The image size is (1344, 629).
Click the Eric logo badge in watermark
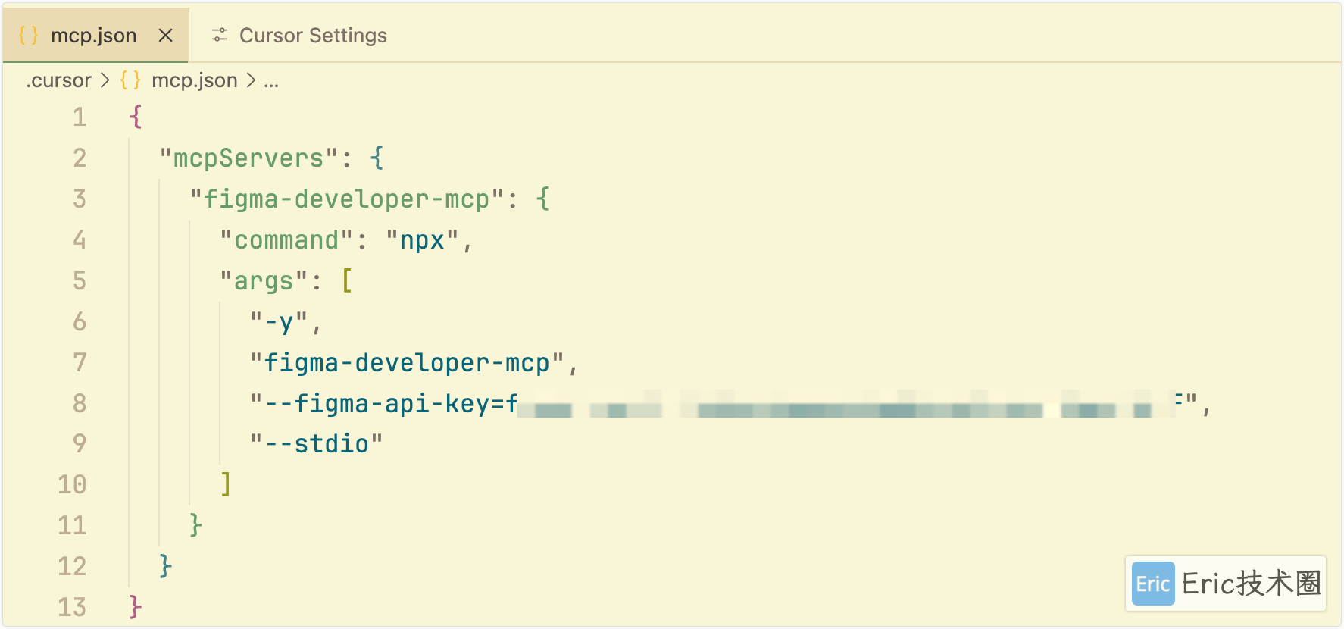coord(1153,584)
